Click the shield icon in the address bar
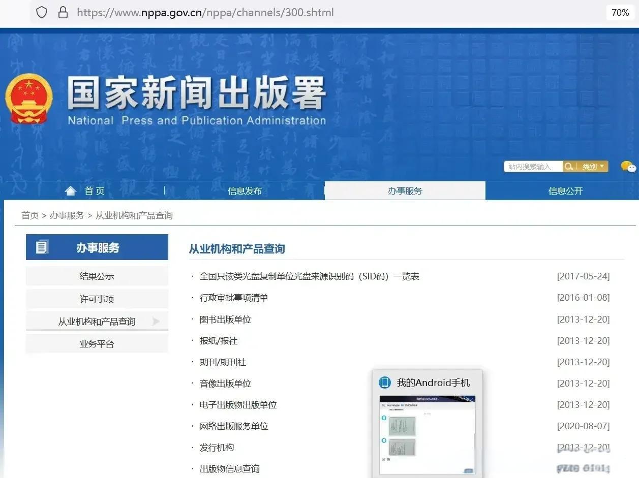The image size is (639, 478). click(42, 12)
